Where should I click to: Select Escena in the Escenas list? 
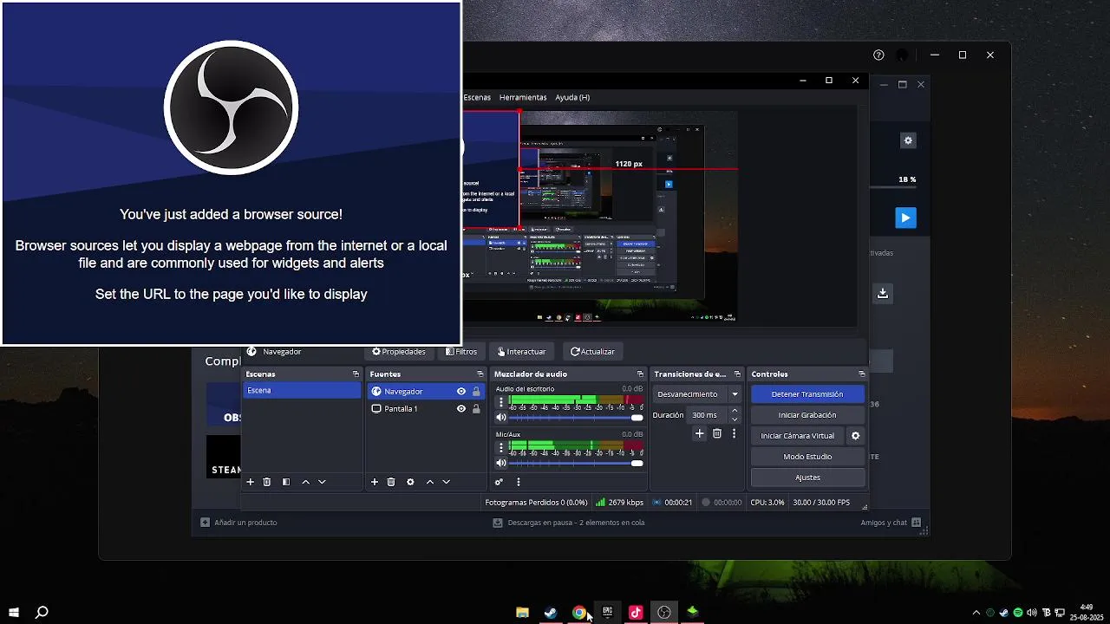tap(301, 391)
